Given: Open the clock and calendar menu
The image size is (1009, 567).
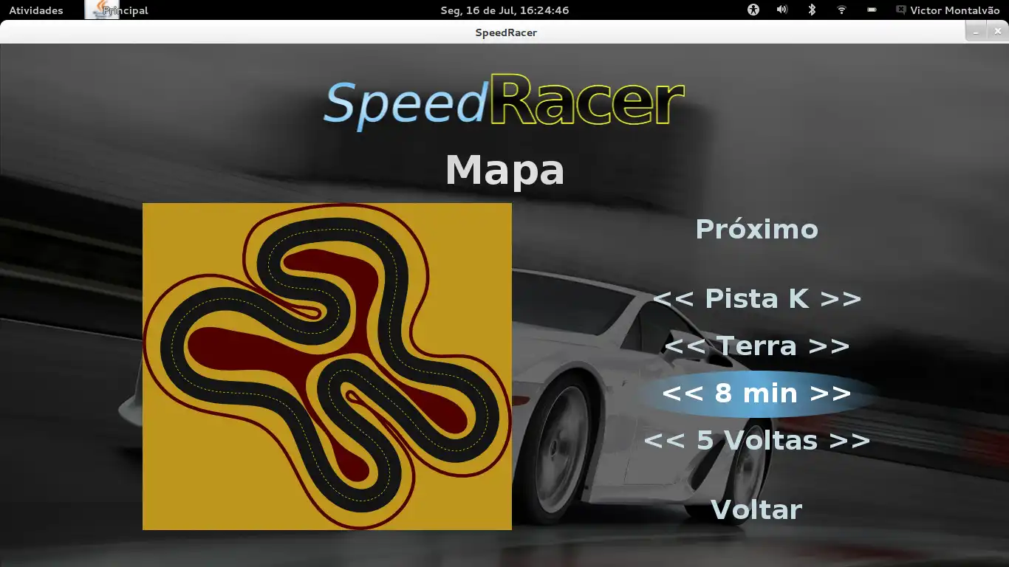Looking at the screenshot, I should (x=504, y=10).
